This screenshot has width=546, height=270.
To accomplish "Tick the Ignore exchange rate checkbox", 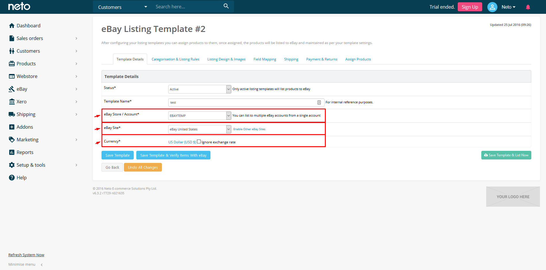I will (199, 142).
